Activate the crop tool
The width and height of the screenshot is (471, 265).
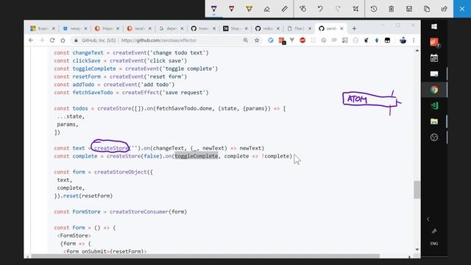point(355,9)
